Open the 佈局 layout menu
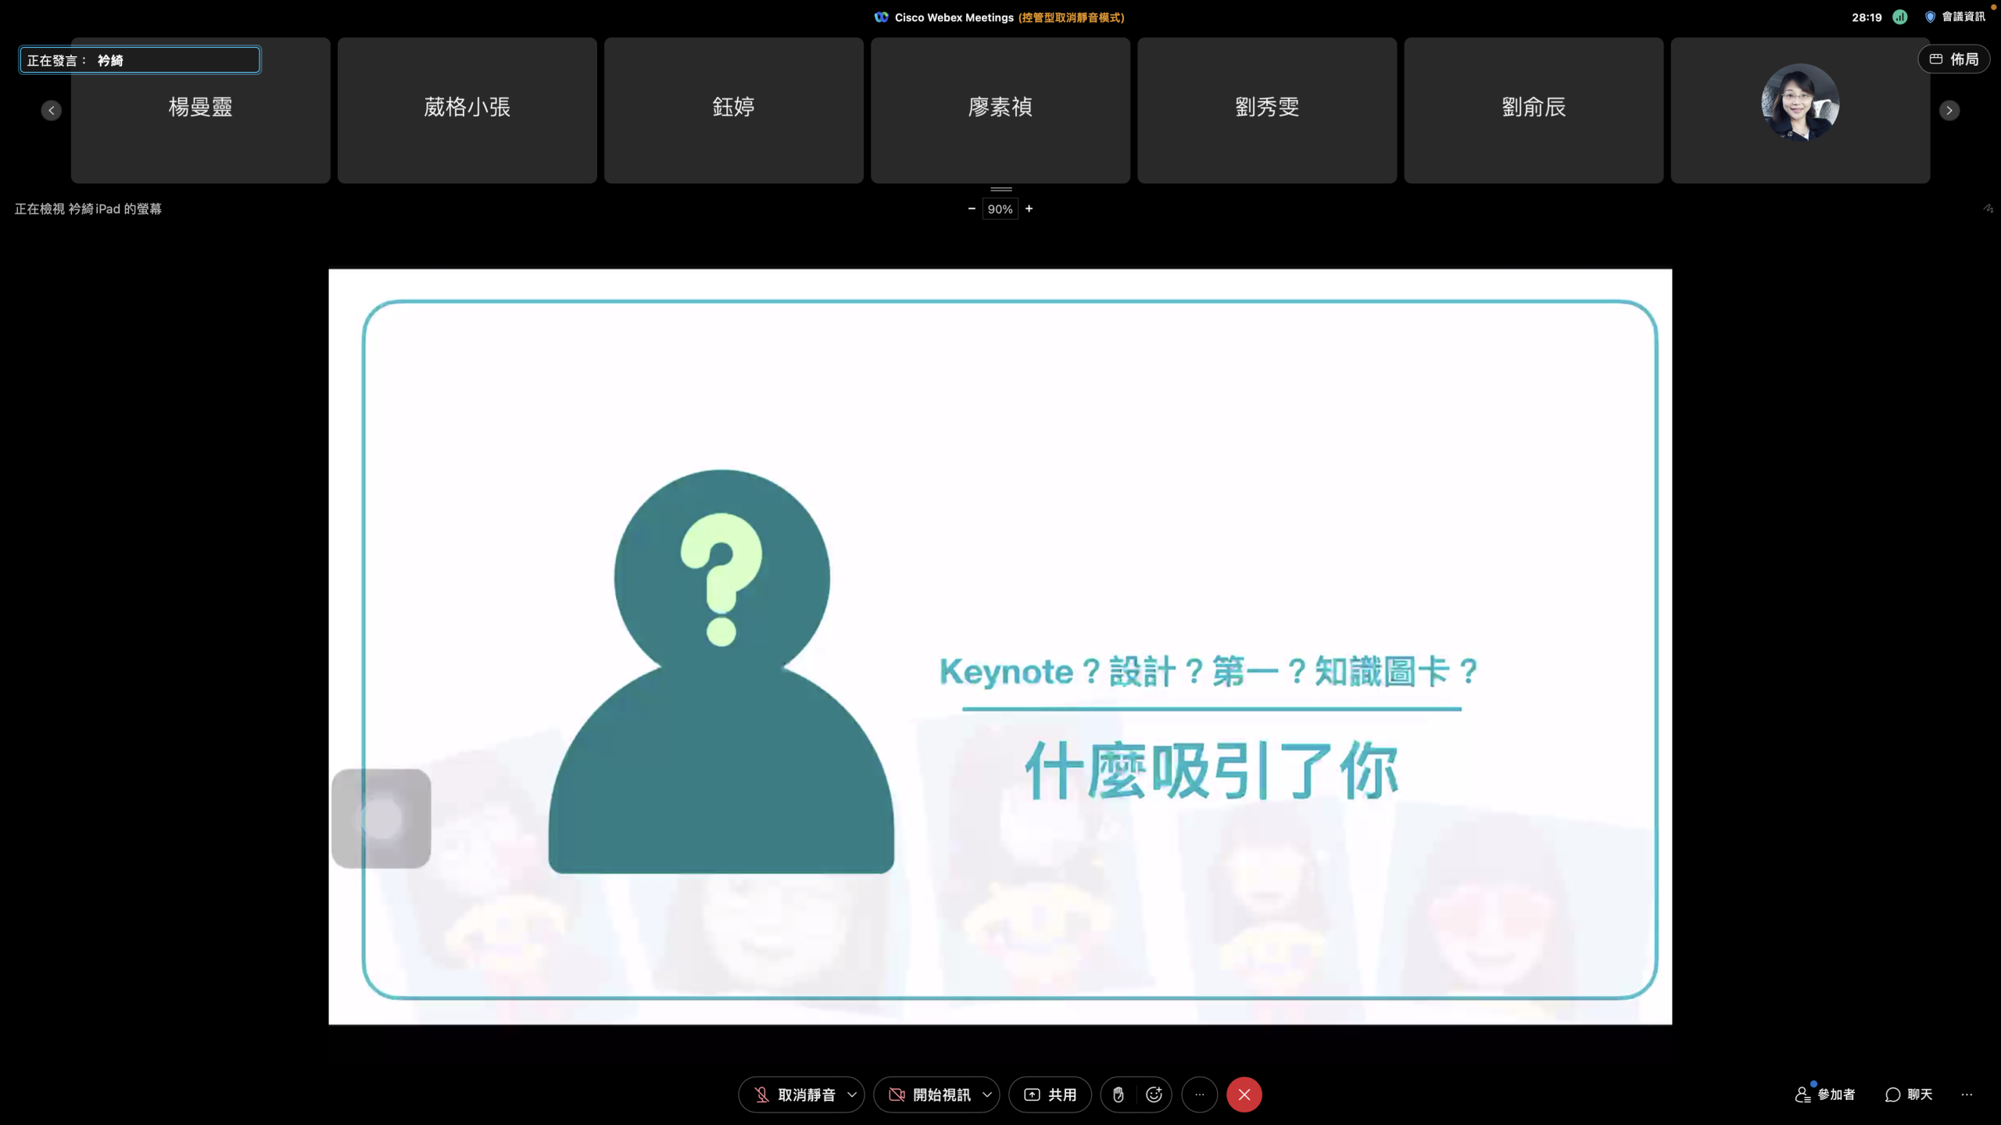 [1953, 59]
